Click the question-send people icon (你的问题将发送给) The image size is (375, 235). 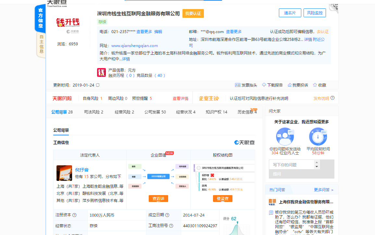[285, 136]
